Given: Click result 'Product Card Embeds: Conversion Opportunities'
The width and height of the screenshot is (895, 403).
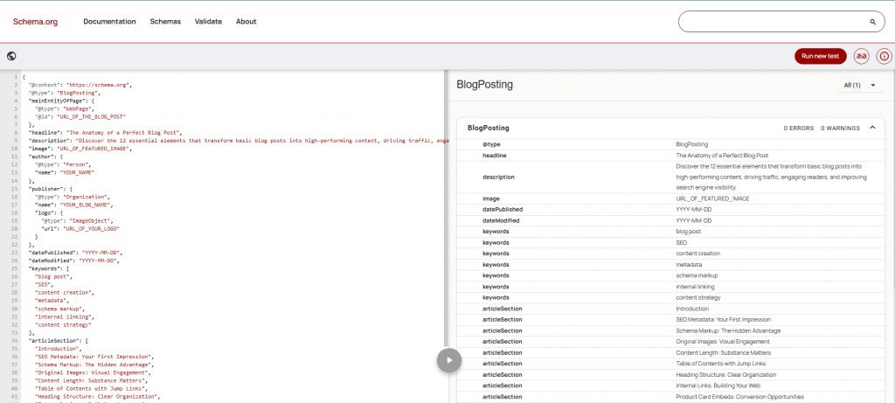Looking at the screenshot, I should pyautogui.click(x=739, y=397).
